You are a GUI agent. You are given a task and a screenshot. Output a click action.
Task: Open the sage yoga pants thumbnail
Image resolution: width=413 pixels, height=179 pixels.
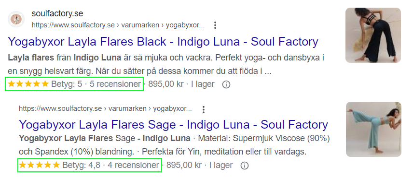[373, 129]
